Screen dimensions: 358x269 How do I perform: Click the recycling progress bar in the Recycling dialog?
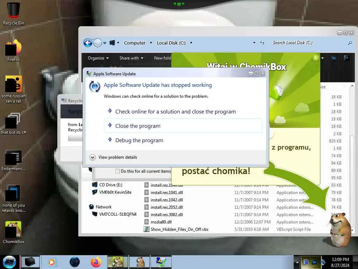pos(76,138)
